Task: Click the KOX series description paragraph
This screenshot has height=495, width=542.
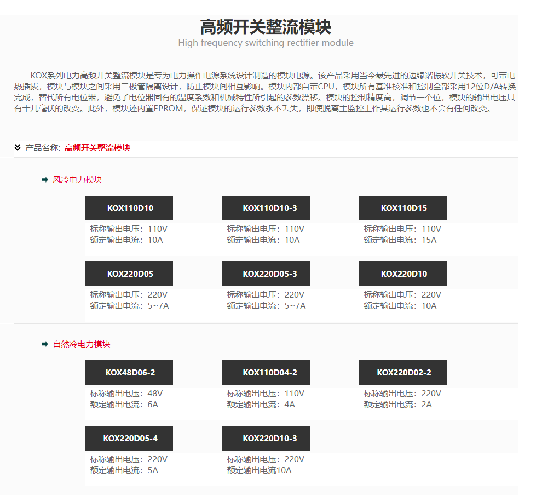Action: (265, 92)
